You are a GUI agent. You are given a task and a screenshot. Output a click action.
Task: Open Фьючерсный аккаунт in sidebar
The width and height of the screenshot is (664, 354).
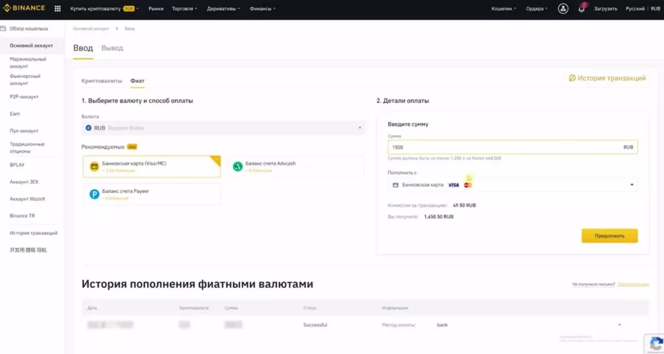(x=25, y=80)
